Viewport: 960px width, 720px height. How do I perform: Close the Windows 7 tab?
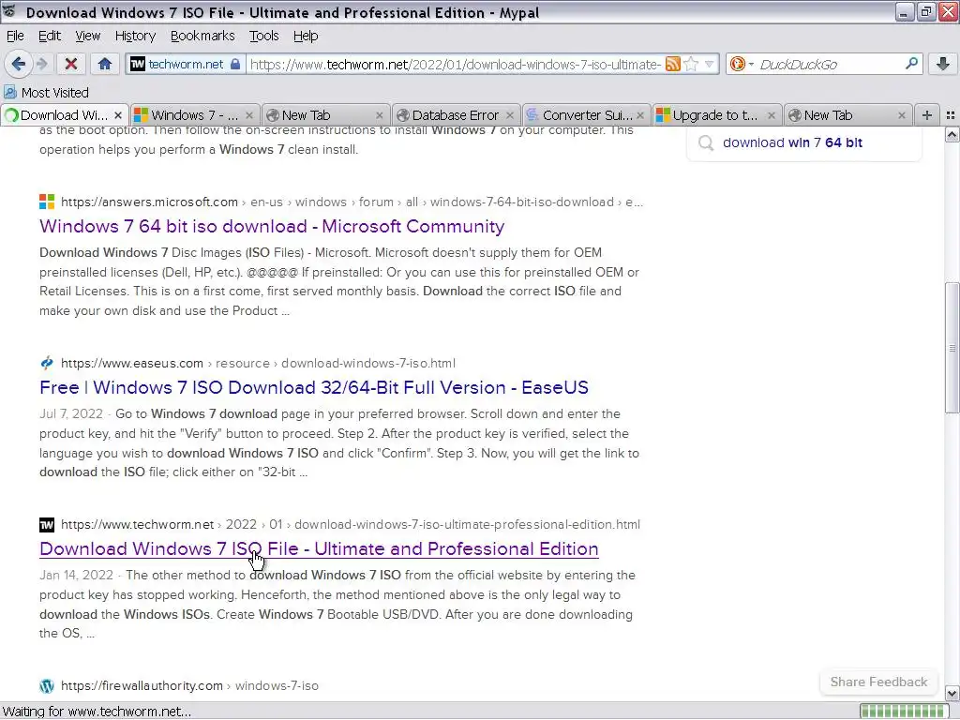point(249,115)
